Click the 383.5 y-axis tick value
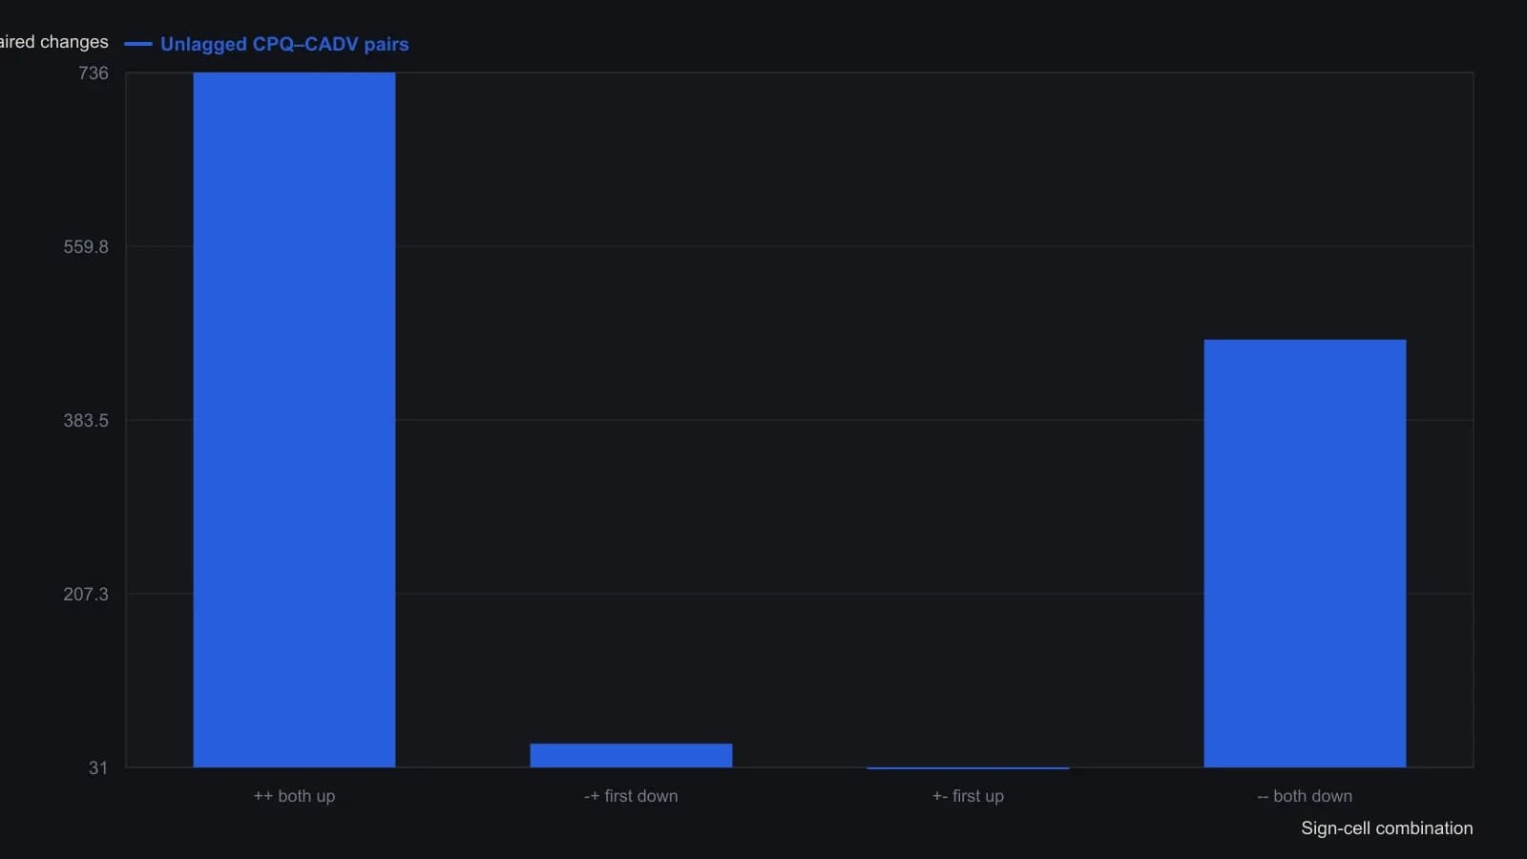1527x859 pixels. click(86, 421)
